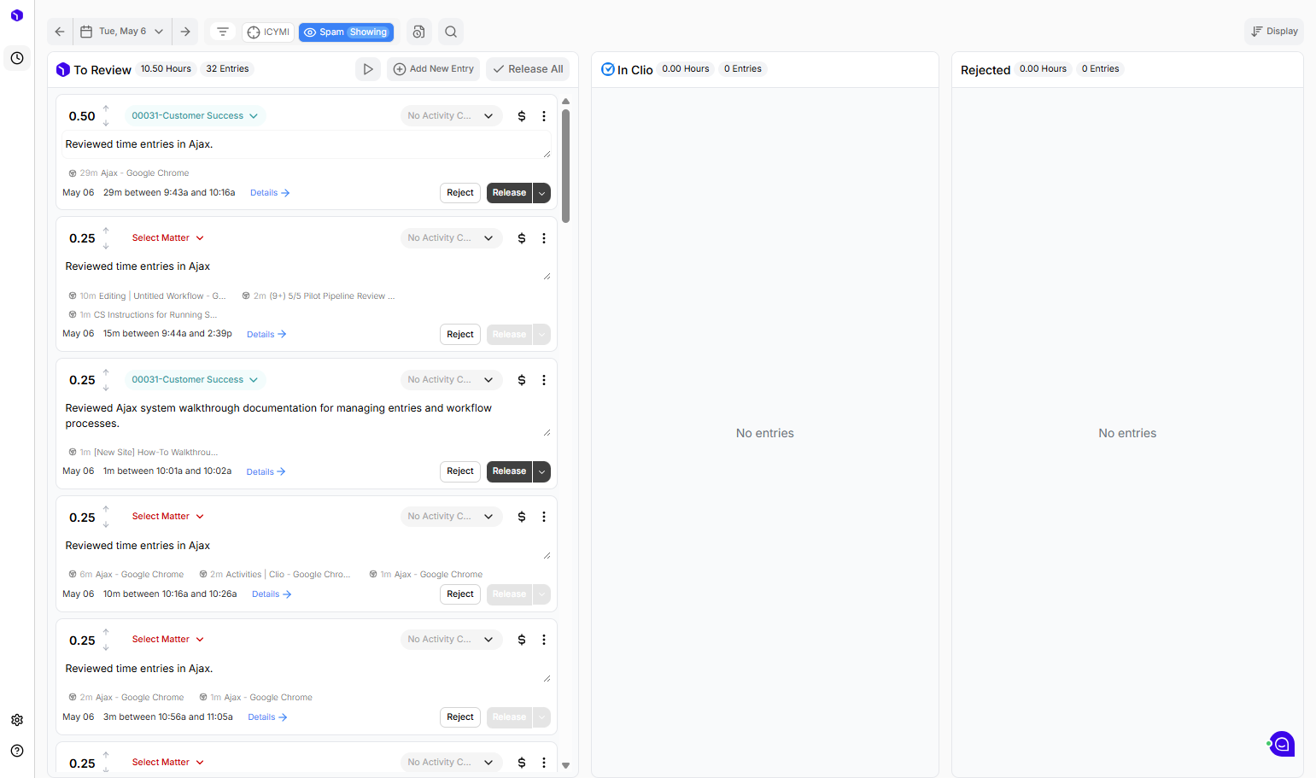Open the Display menu

point(1274,32)
